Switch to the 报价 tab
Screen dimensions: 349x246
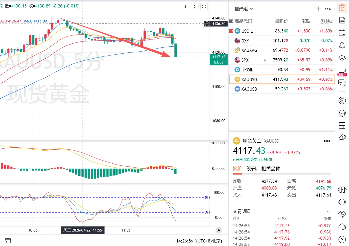point(237,169)
